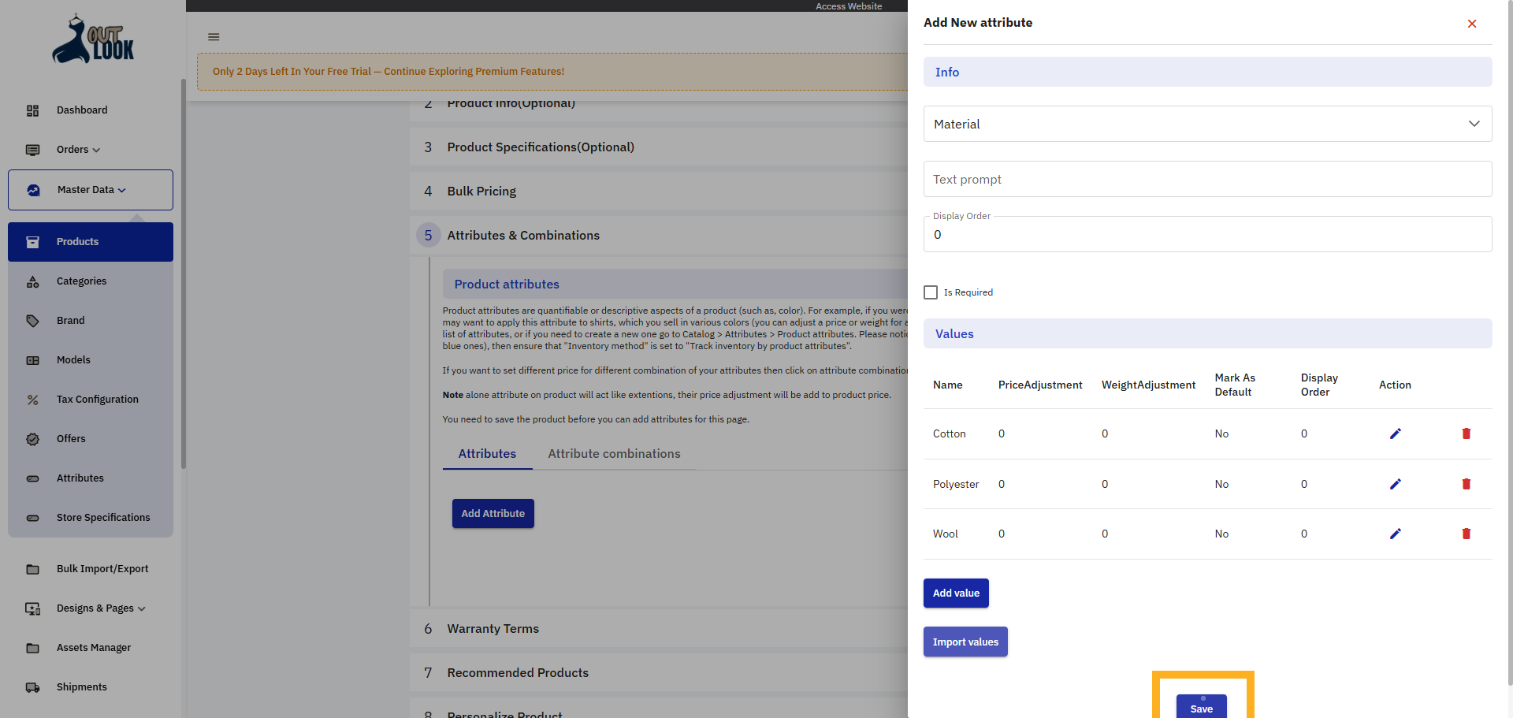Select the Categories icon in sidebar
The height and width of the screenshot is (718, 1513).
[x=32, y=281]
